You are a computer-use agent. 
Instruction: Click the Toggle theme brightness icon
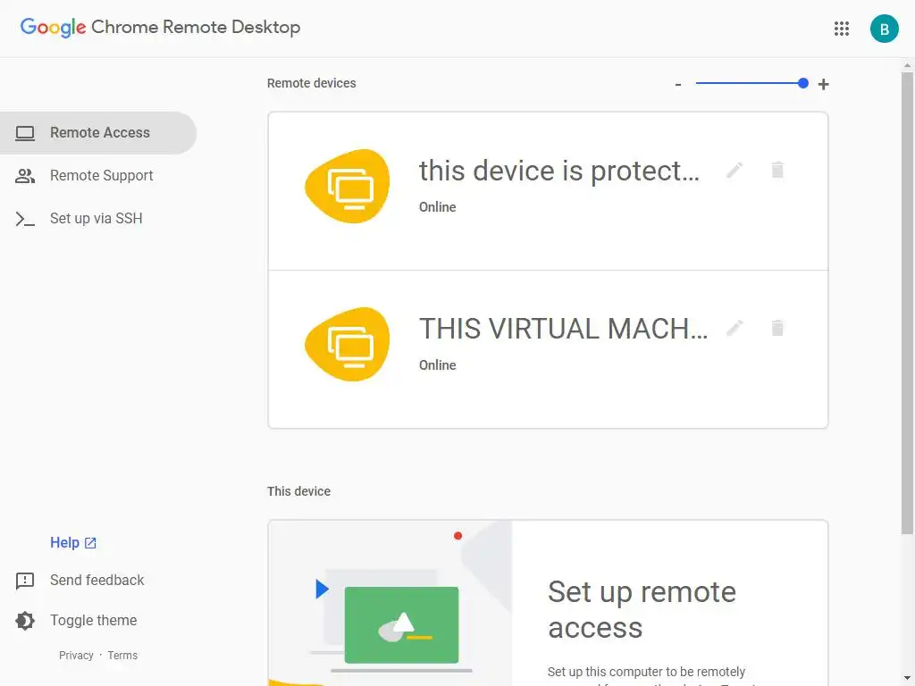[25, 621]
